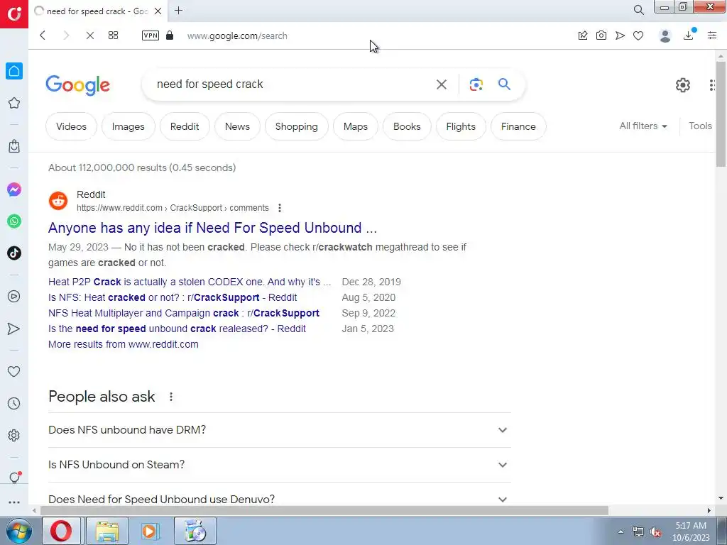Open 'NFS Heat Multiplayer and Campaign crack' link
Image resolution: width=727 pixels, height=545 pixels.
tap(184, 313)
